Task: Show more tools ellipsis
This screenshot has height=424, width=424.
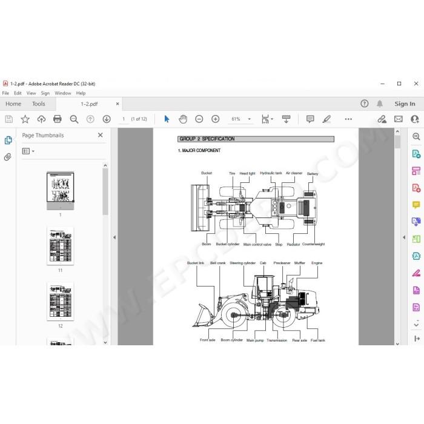Action: [x=348, y=119]
